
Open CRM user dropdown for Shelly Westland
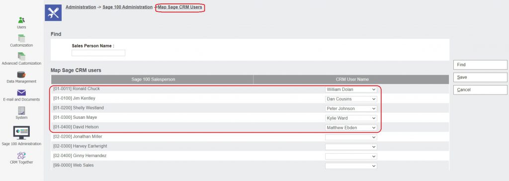pyautogui.click(x=351, y=108)
